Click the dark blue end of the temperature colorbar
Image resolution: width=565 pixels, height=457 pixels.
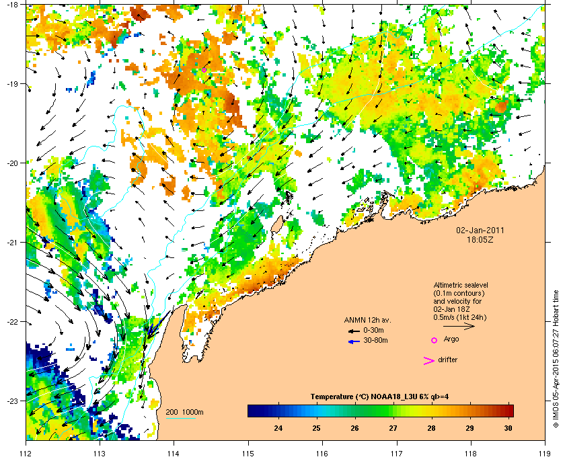pos(252,411)
